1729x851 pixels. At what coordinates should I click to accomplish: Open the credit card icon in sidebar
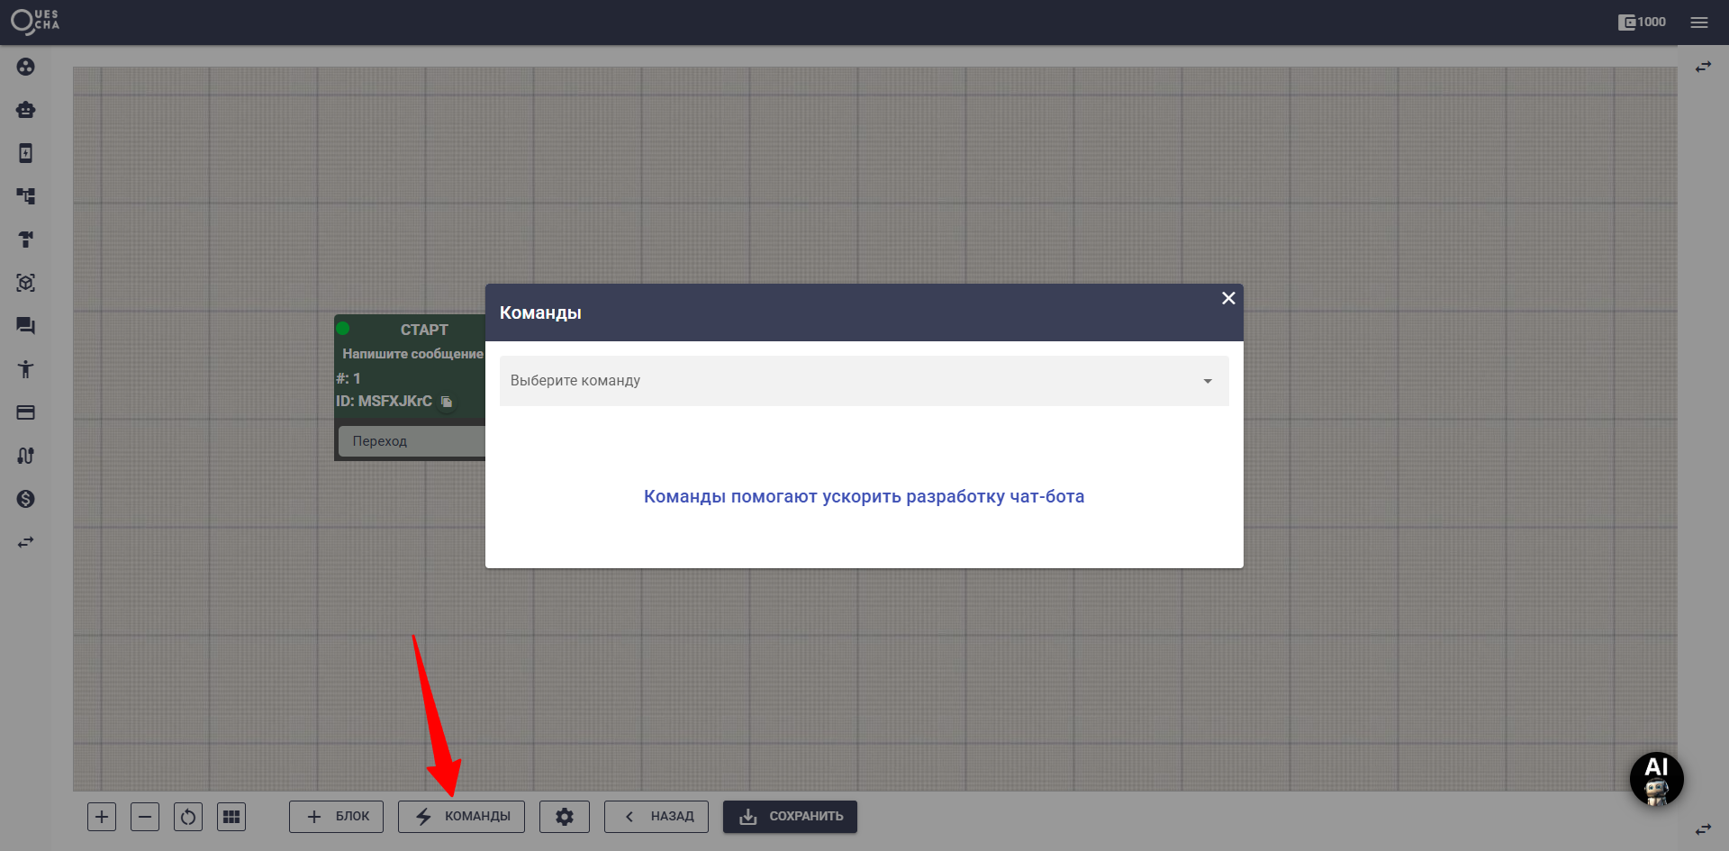pos(25,412)
